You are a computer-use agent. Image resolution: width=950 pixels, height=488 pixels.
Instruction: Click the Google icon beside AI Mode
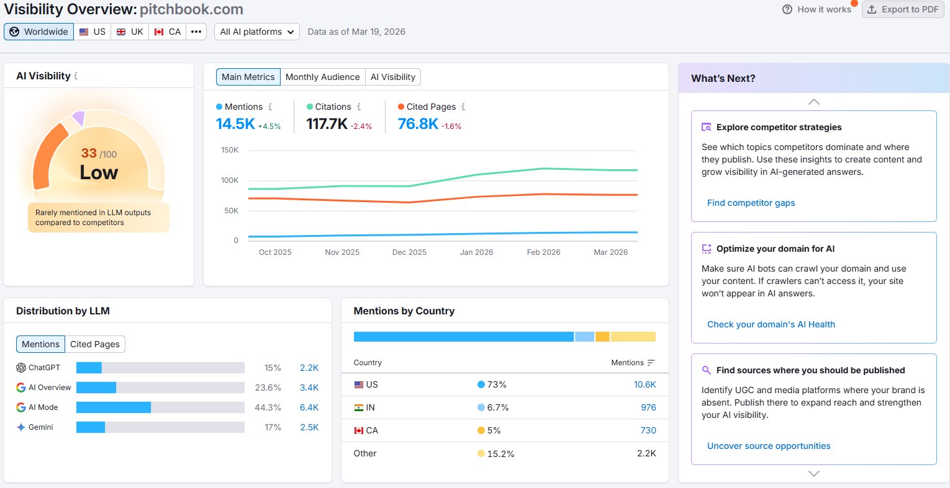pos(21,407)
